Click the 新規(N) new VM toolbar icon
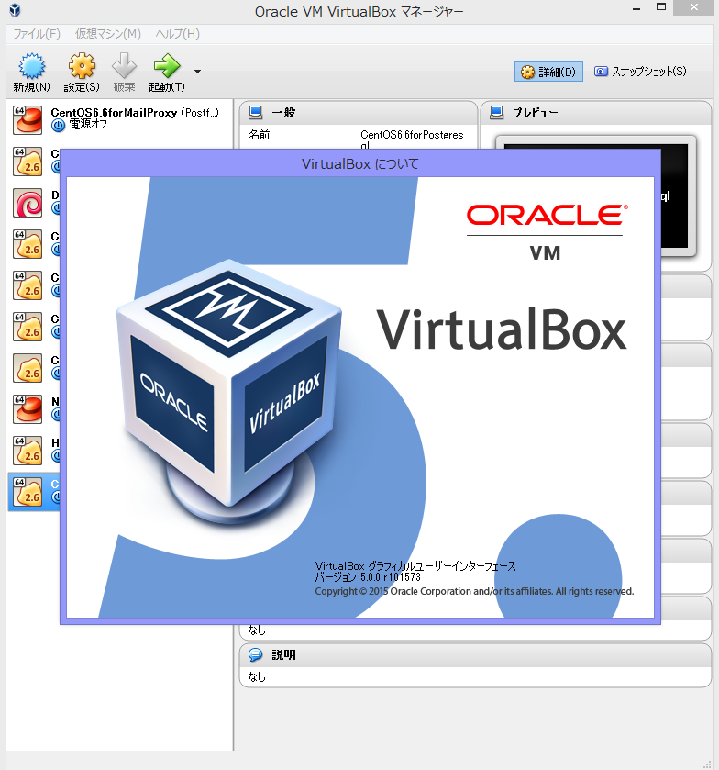719x770 pixels. [x=31, y=66]
